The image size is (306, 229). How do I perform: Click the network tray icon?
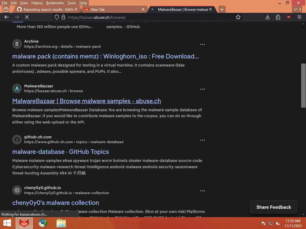click(270, 223)
